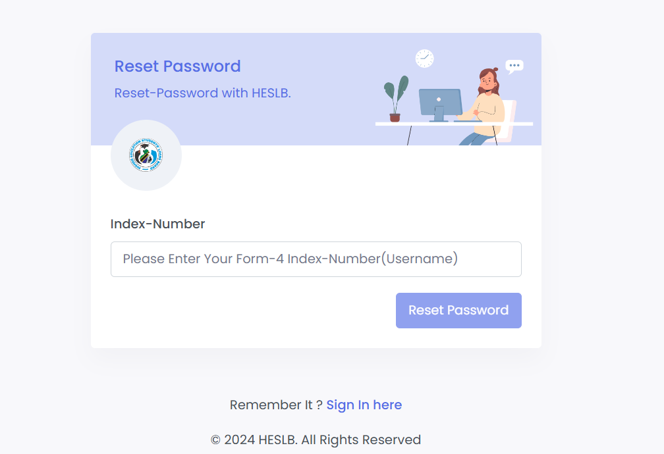Click the computer monitor in the illustration
The image size is (664, 454).
click(439, 105)
